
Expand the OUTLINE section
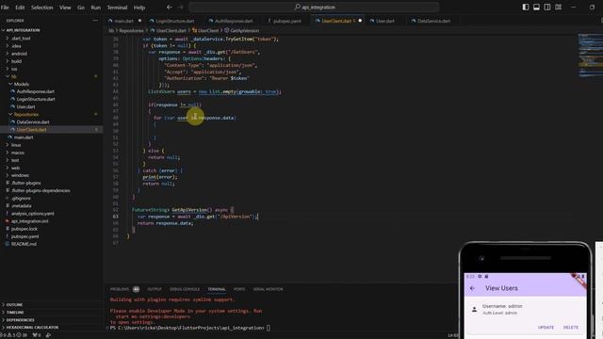14,304
